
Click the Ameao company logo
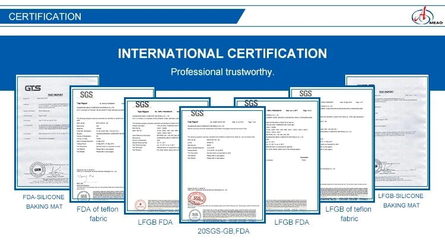pos(427,16)
